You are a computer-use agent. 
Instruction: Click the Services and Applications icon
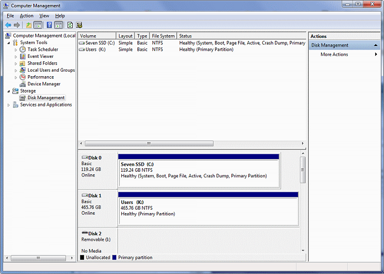coord(15,105)
